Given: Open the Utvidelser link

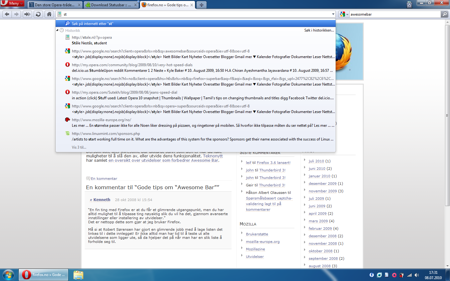Looking at the screenshot, I should pos(255,257).
